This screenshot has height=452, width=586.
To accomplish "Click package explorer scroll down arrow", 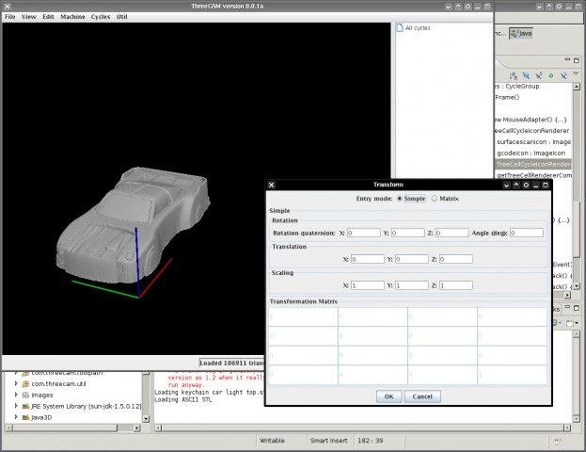I will click(146, 419).
